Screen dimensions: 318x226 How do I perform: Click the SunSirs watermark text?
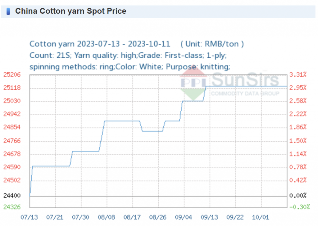[245, 80]
